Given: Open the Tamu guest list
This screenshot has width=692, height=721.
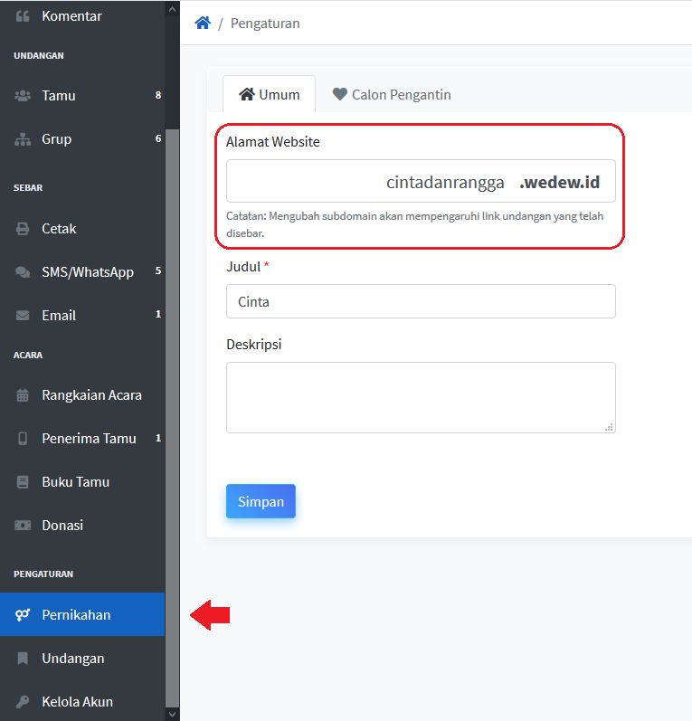Looking at the screenshot, I should [x=82, y=96].
